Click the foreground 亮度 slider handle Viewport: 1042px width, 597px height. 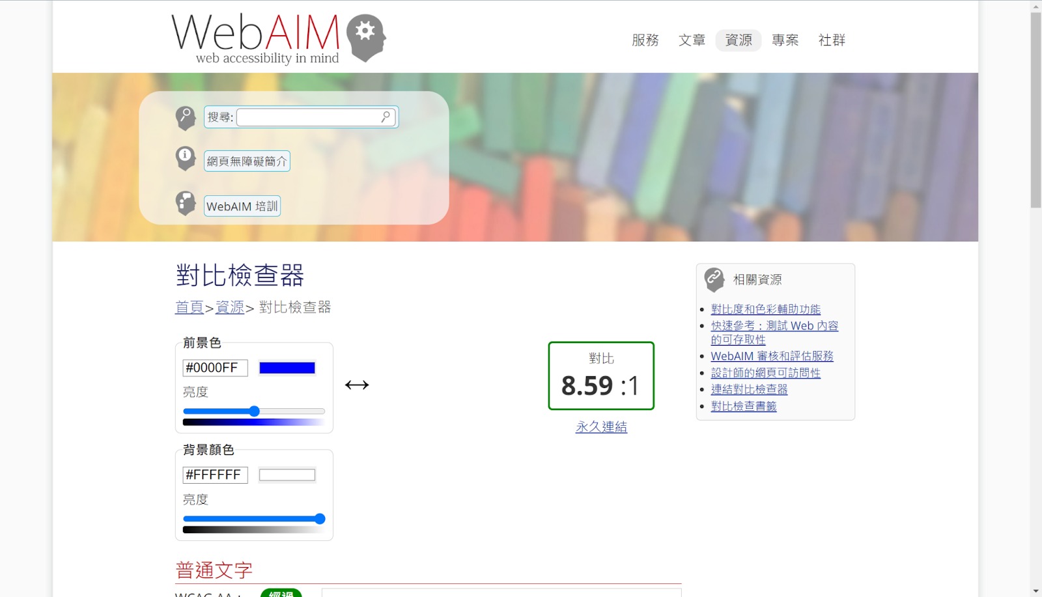tap(254, 411)
